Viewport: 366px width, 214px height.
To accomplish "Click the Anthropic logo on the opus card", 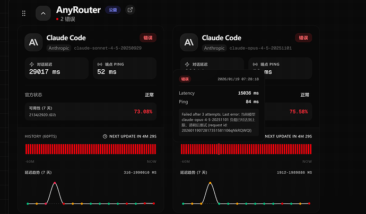I will [189, 42].
